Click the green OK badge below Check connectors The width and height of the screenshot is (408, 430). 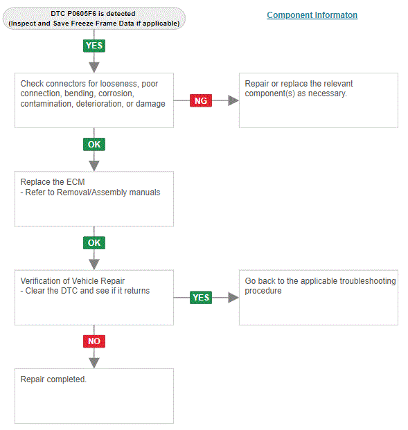[94, 144]
